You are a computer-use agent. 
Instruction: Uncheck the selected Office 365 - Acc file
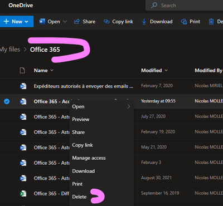tap(7, 101)
